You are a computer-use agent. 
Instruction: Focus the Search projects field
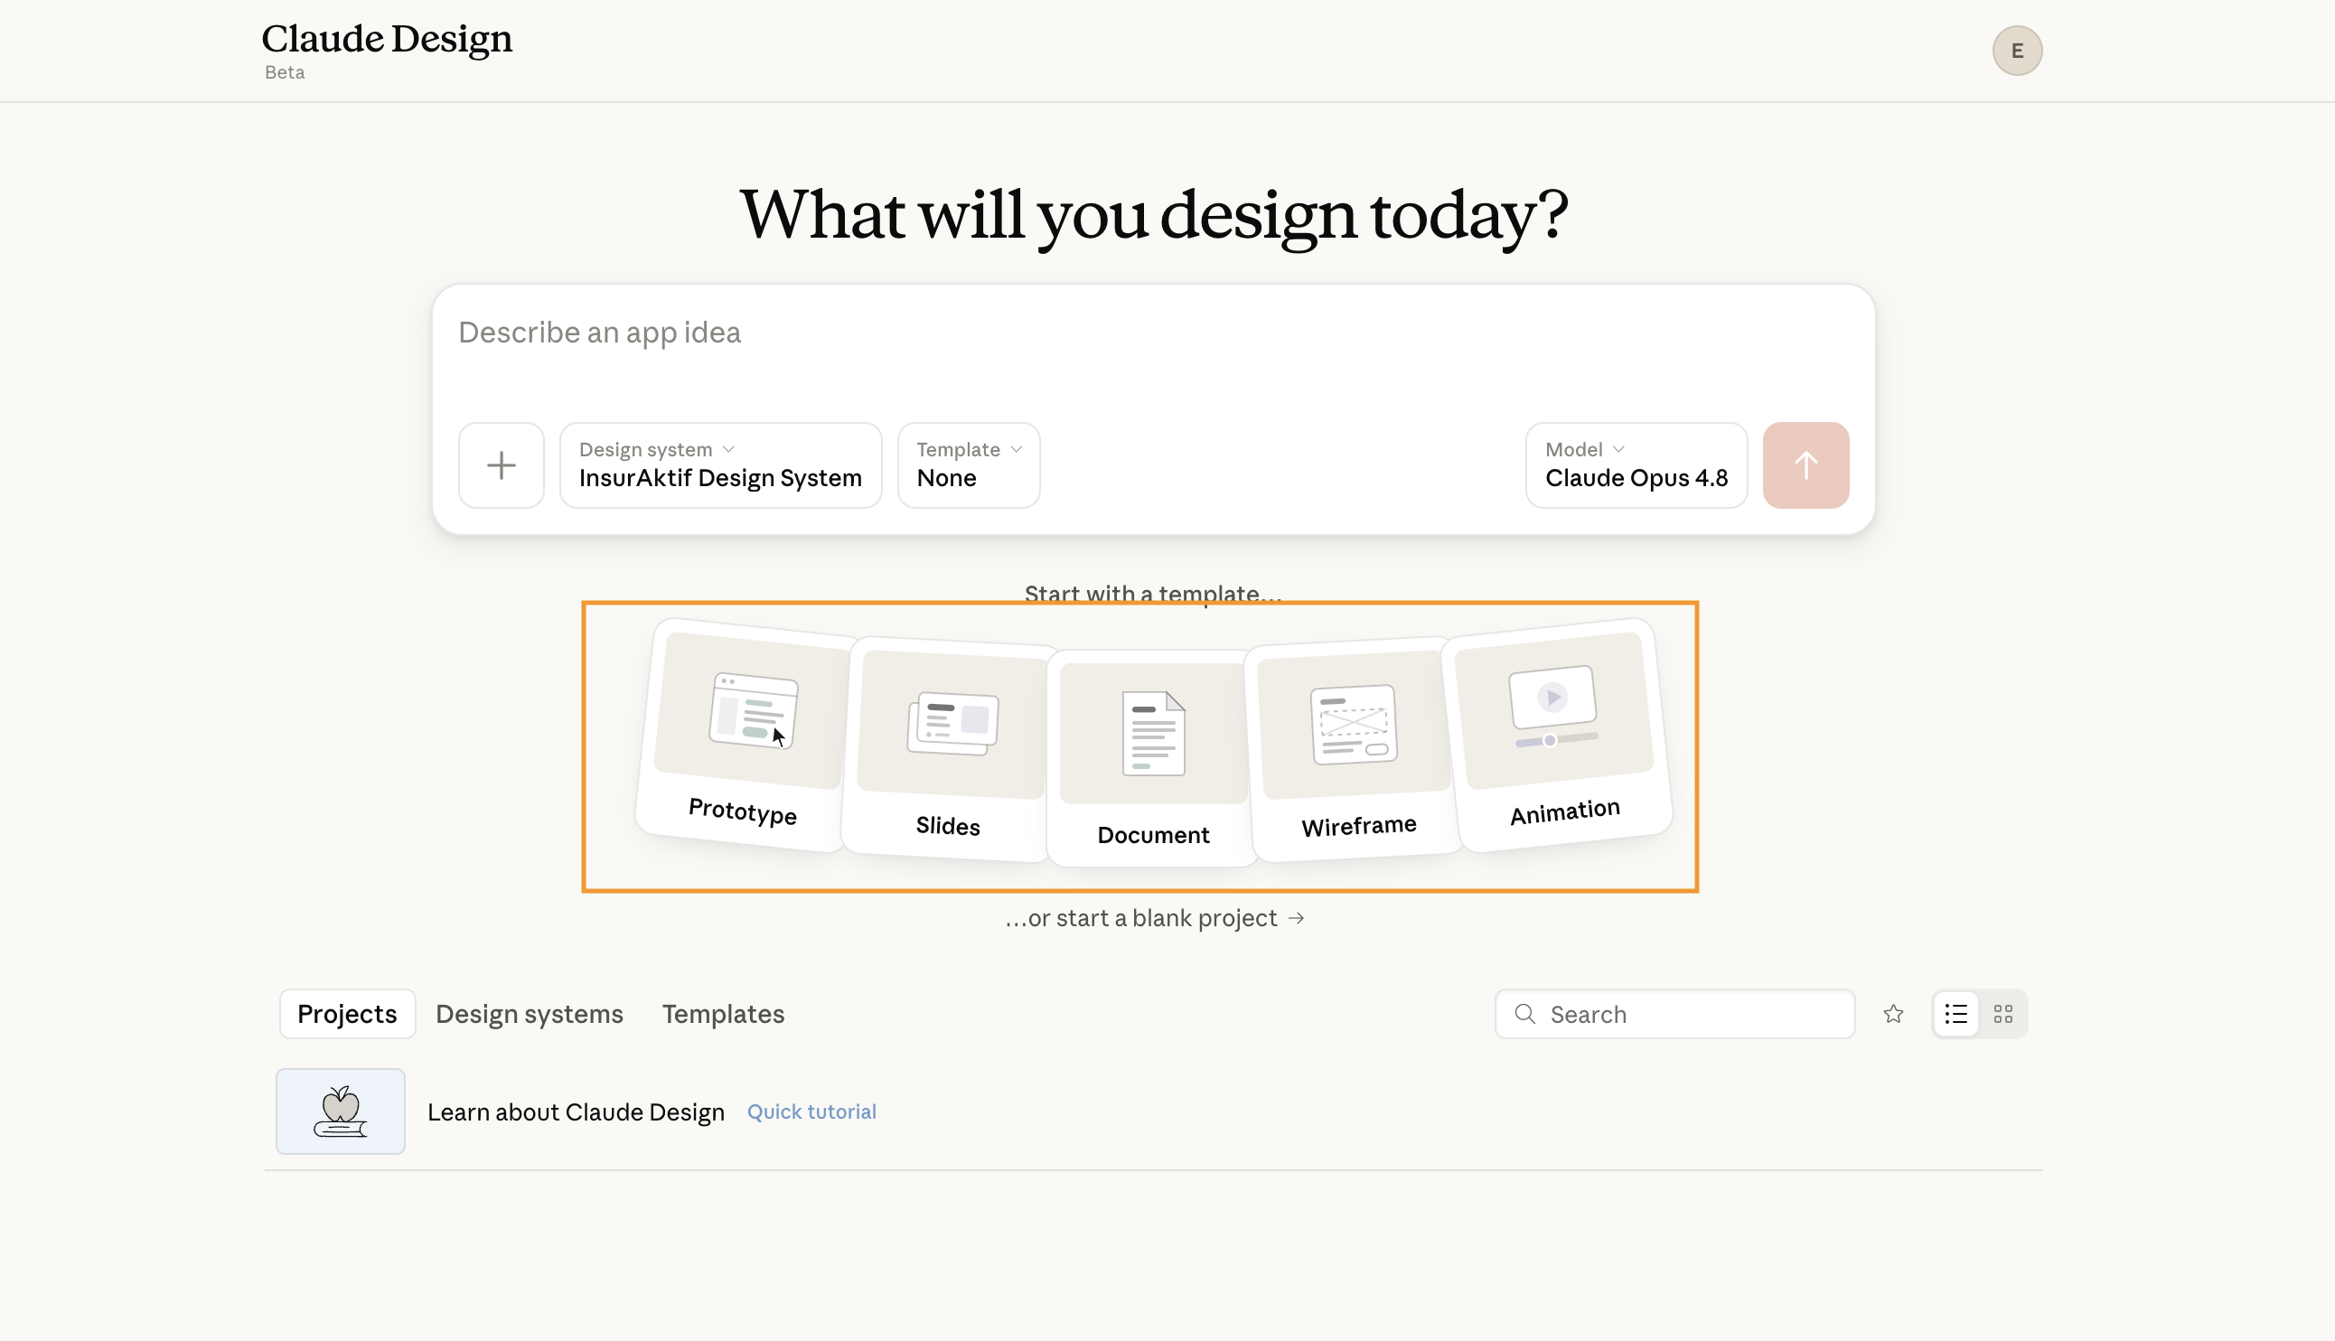click(1674, 1013)
